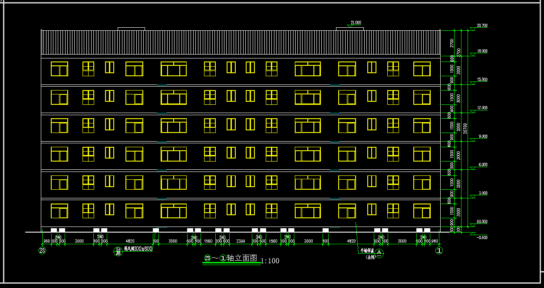The image size is (544, 288).
Task: Click the 通风洞300x600 annotation text
Action: (138, 249)
